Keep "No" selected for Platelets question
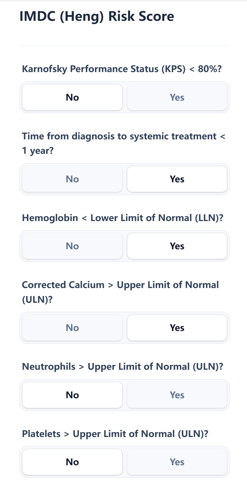The image size is (247, 487). pos(72,462)
